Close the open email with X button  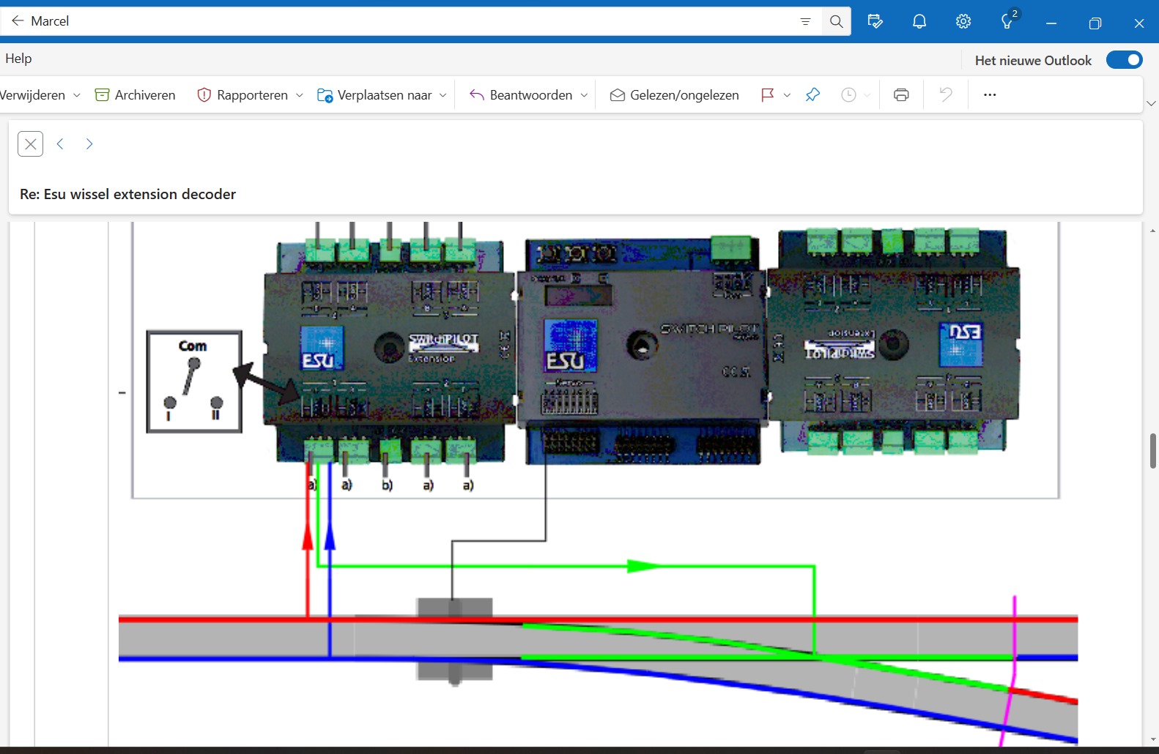pos(30,144)
